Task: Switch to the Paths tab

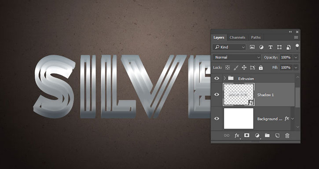Action: coord(256,37)
